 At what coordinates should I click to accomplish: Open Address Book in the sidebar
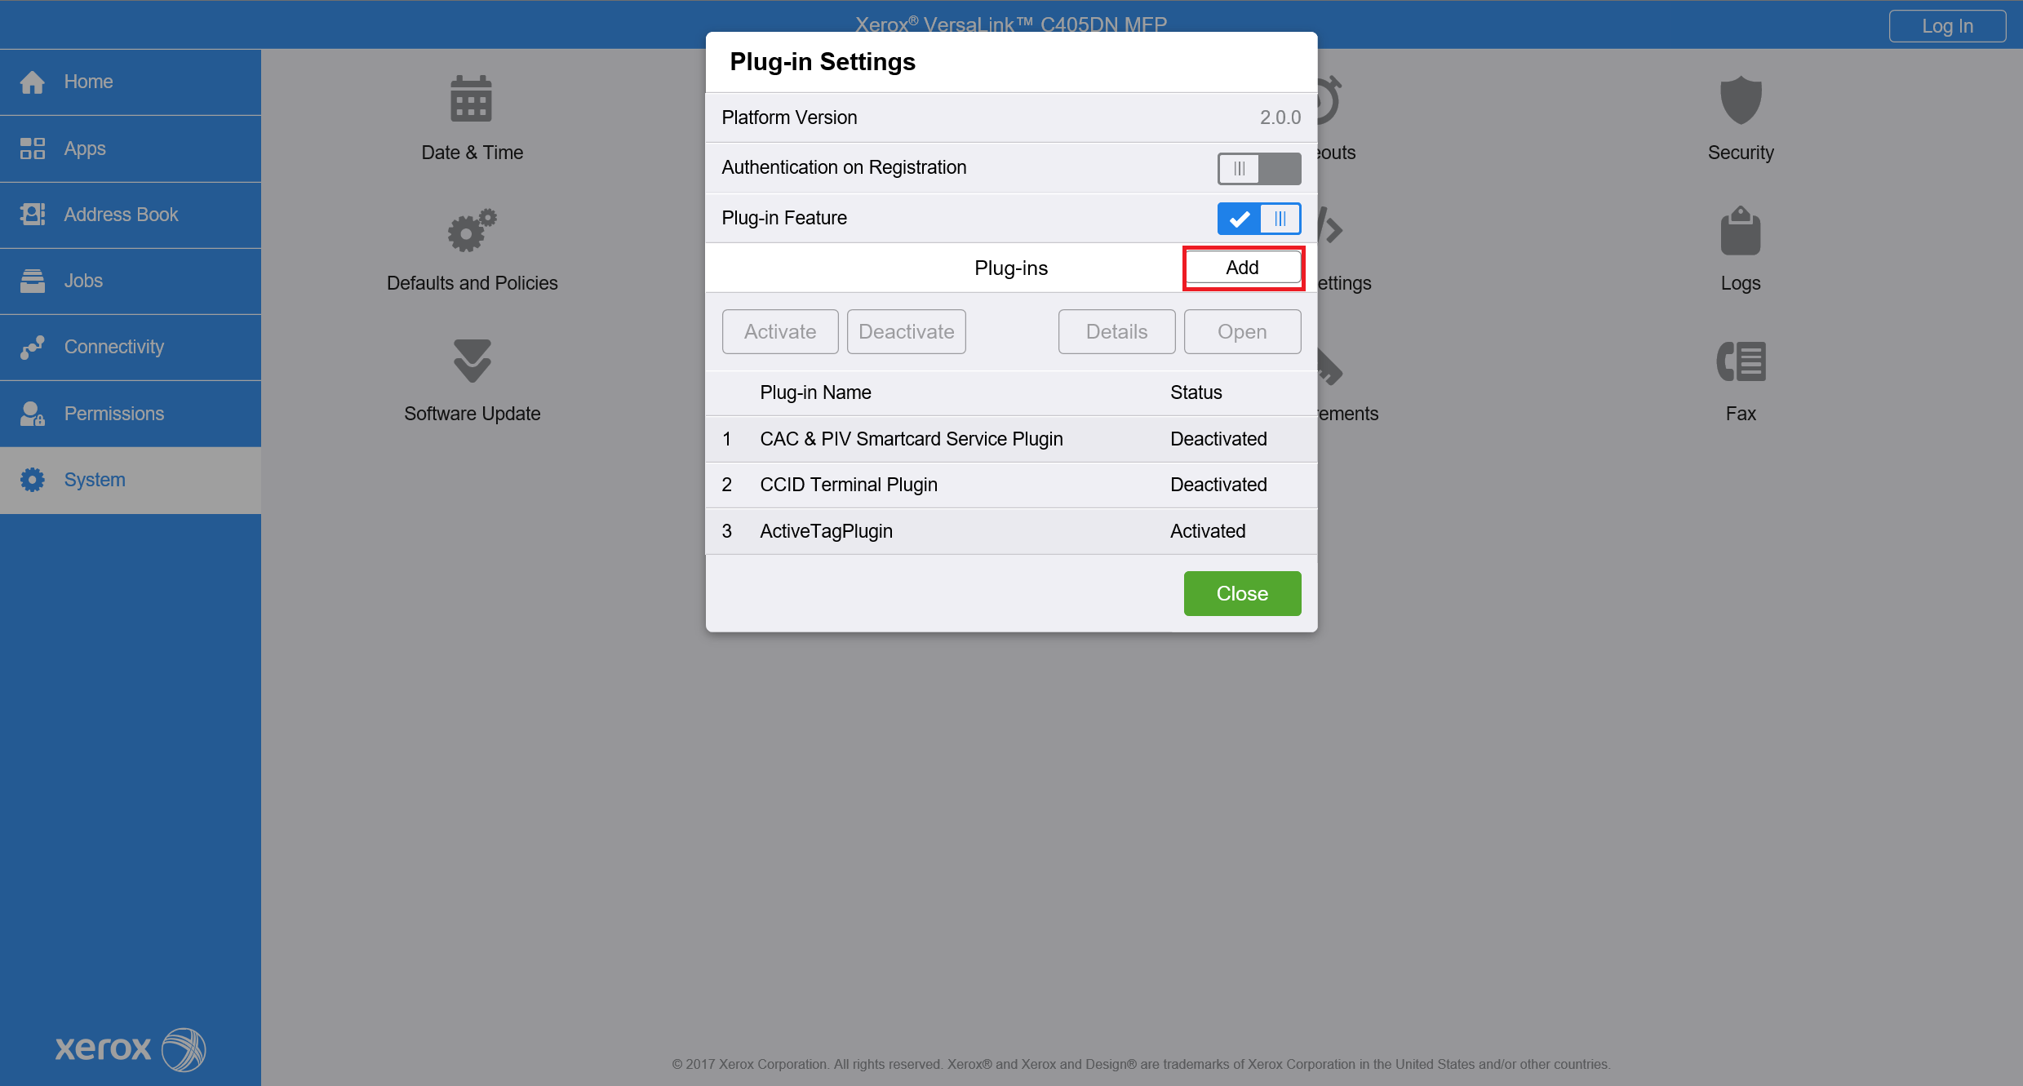[x=121, y=215]
